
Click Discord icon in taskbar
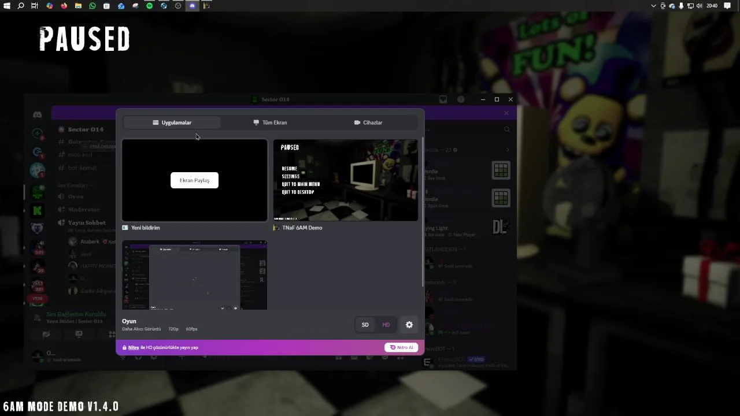[x=193, y=6]
